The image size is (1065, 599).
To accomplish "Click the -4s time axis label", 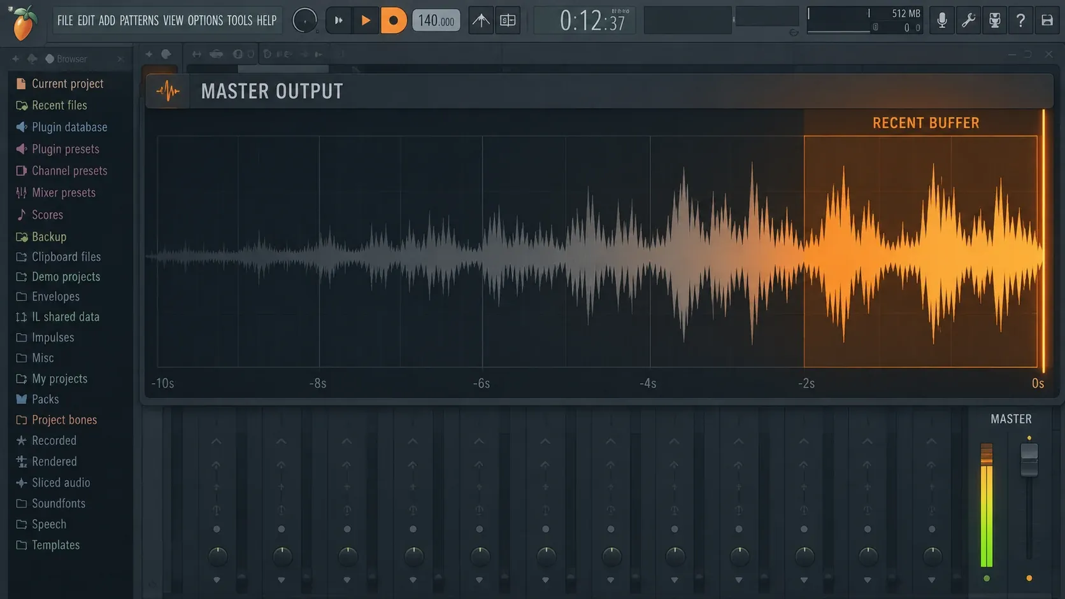I will click(x=648, y=383).
